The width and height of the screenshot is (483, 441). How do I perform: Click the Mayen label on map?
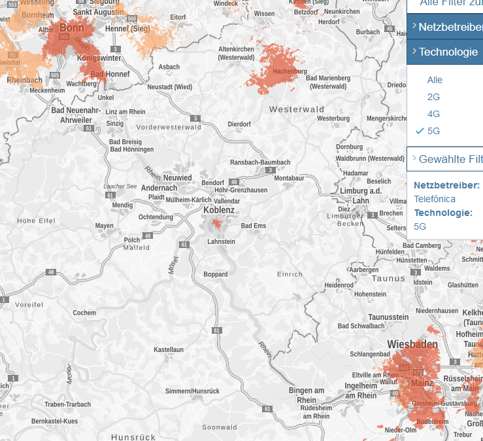point(104,226)
